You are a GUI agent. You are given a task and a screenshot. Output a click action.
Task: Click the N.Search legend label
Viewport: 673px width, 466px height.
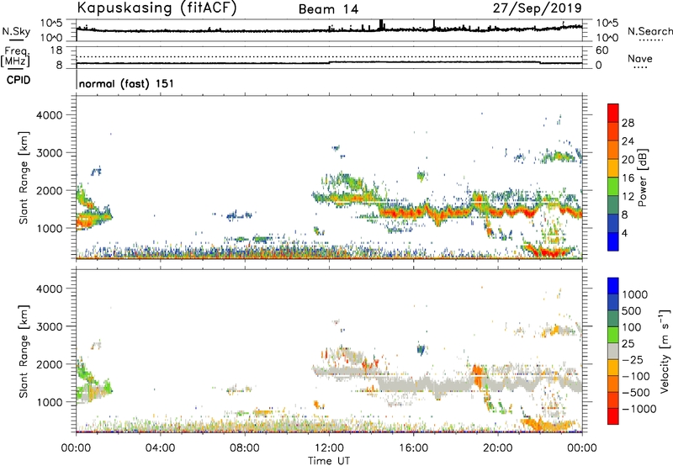pos(649,31)
